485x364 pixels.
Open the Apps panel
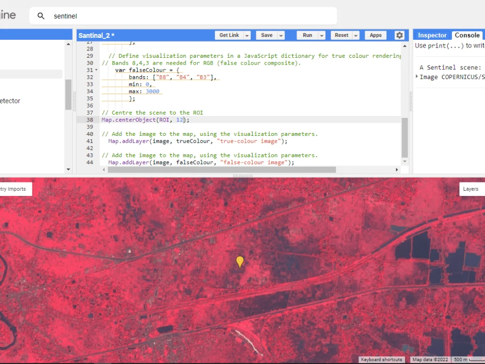[x=375, y=35]
